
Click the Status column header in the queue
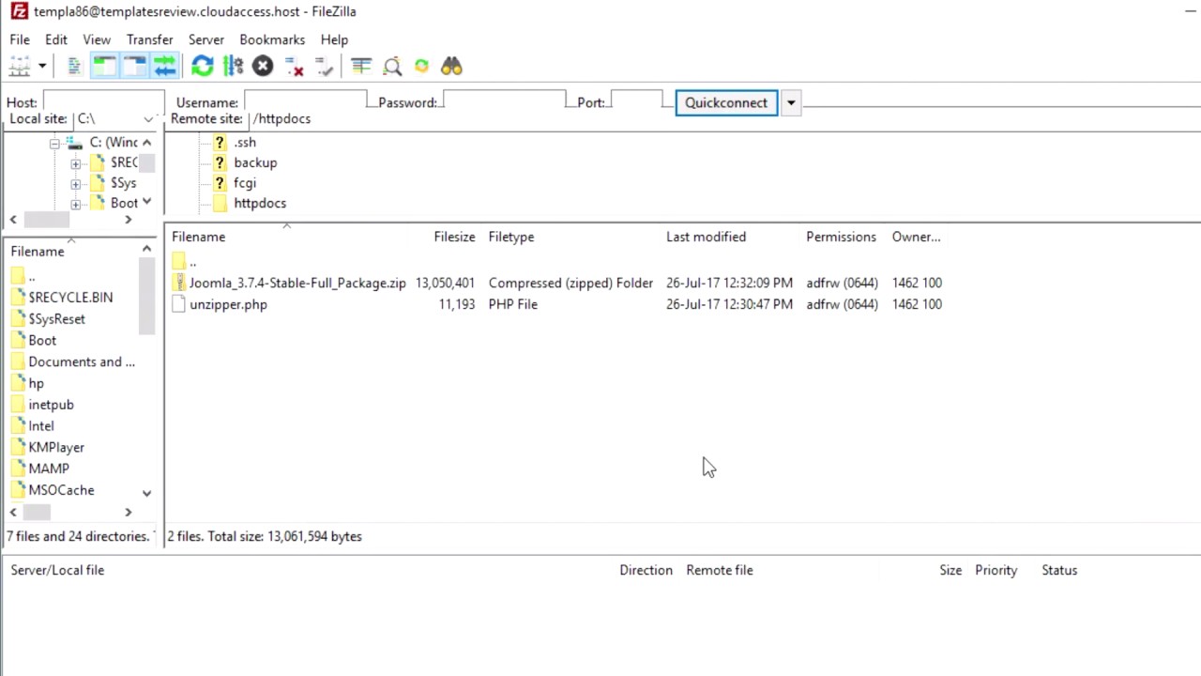(1059, 570)
